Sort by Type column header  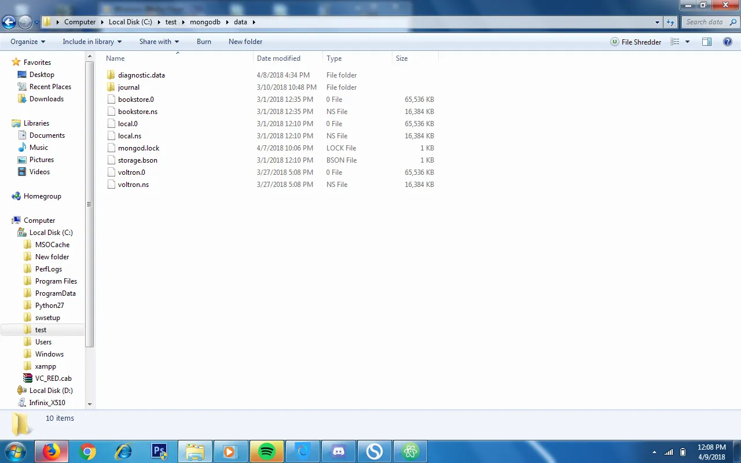357,58
